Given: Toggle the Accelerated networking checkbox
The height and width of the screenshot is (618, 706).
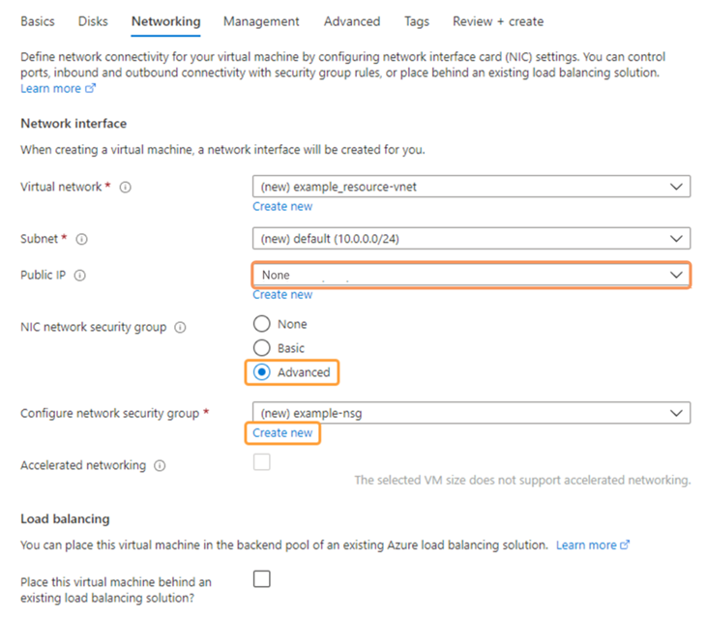Looking at the screenshot, I should point(261,463).
